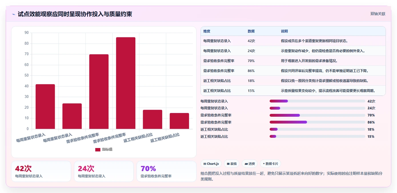Click the description 用于观察进入开发前的需求准备情况
The image size is (397, 193).
309,61
